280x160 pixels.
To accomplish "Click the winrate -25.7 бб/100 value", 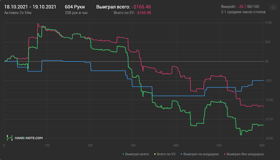I will pyautogui.click(x=248, y=7).
